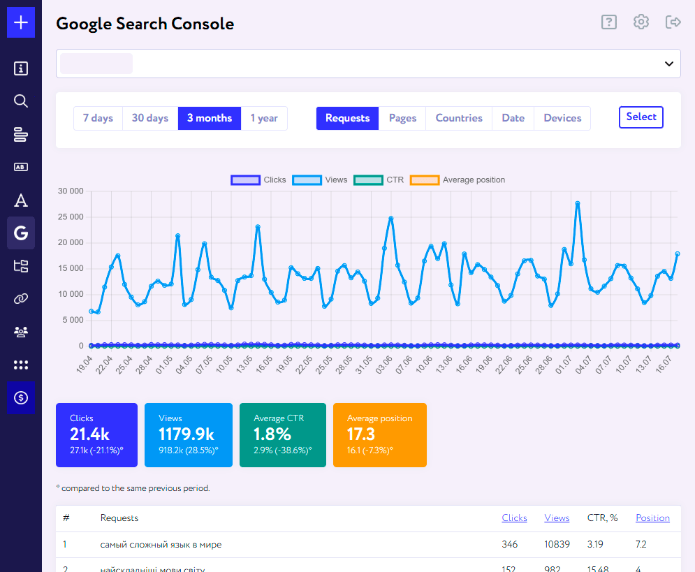Sort table by Clicks column
695x572 pixels.
pyautogui.click(x=514, y=518)
